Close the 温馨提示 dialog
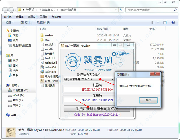The image size is (180, 140). pos(155,73)
